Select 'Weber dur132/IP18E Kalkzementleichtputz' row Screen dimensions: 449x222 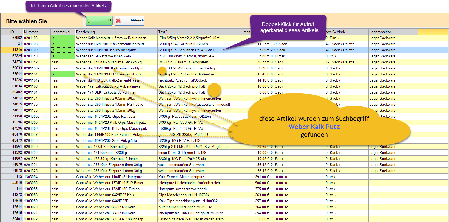[116, 44]
